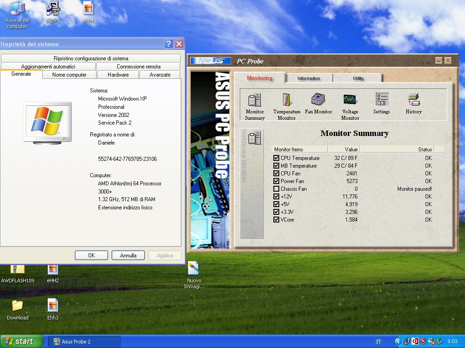This screenshot has height=348, width=465.
Task: Uncheck the CPU Temperature monitor checkbox
Action: click(276, 158)
